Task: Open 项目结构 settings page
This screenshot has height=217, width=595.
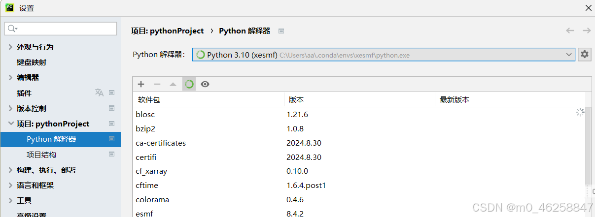Action: [x=41, y=155]
